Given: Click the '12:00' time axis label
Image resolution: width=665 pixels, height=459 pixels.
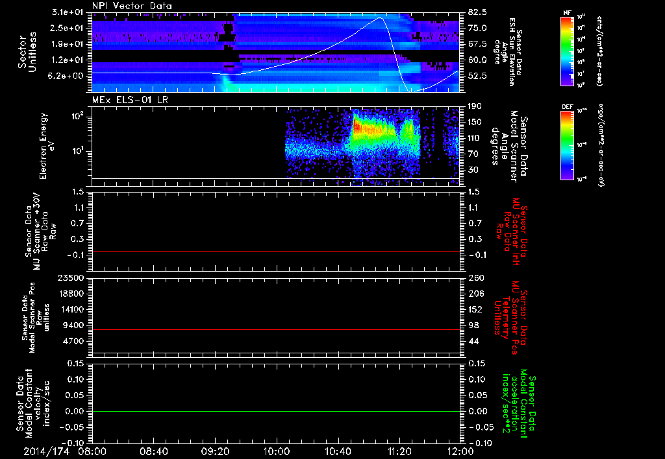Looking at the screenshot, I should point(460,451).
